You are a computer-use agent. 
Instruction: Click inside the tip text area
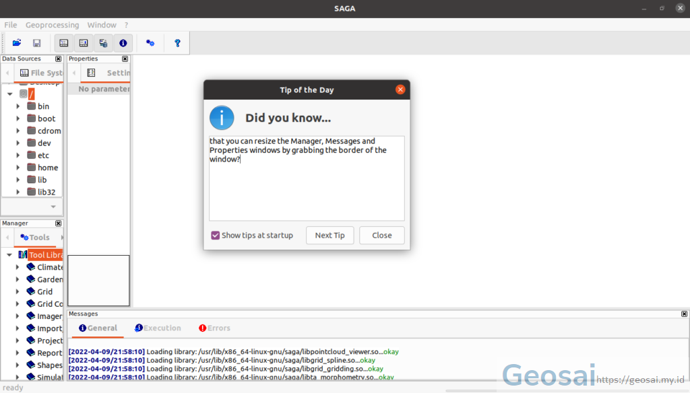tap(307, 178)
